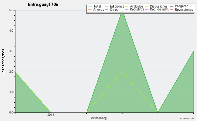Select the Reg. de adm. legend entry
The height and width of the screenshot is (121, 197).
tap(157, 9)
